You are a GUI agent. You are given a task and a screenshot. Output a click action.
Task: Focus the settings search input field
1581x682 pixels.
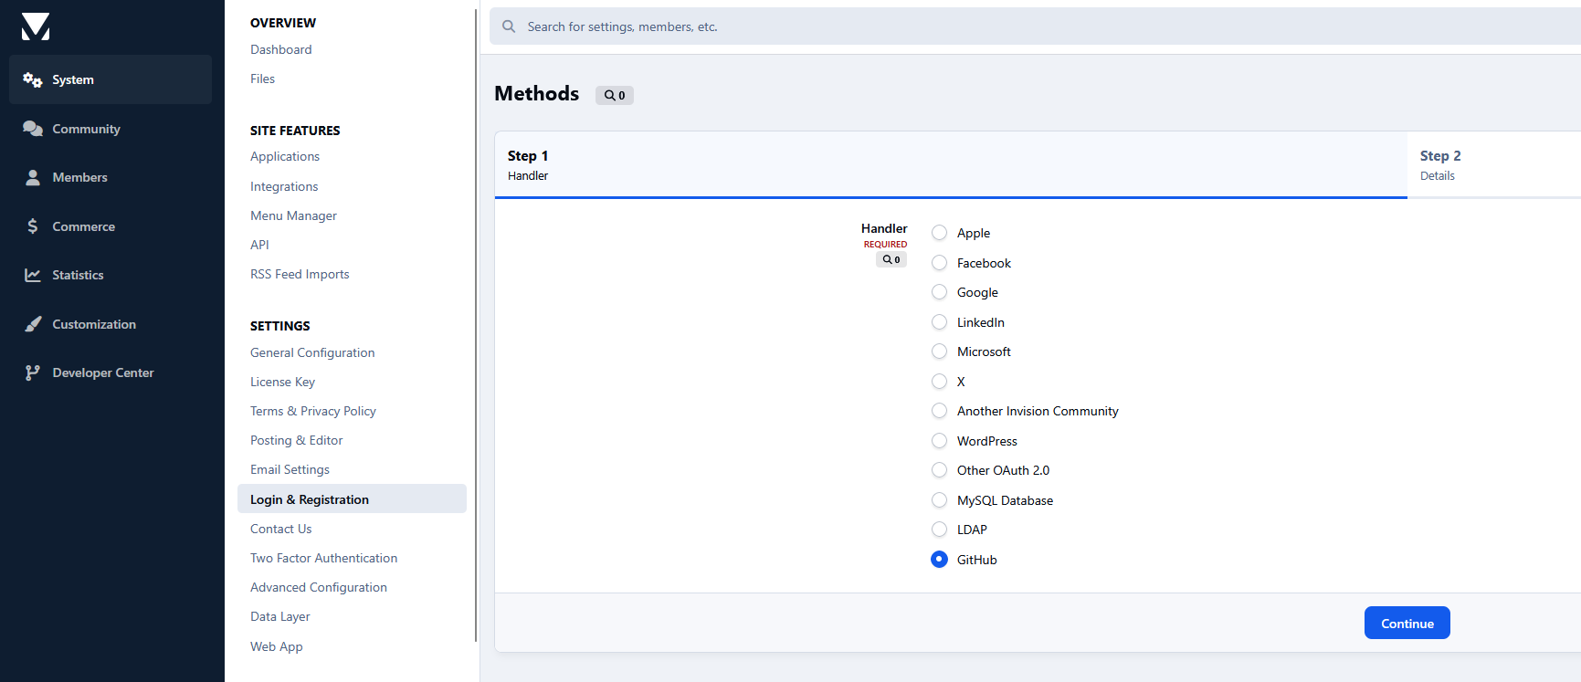point(1041,26)
